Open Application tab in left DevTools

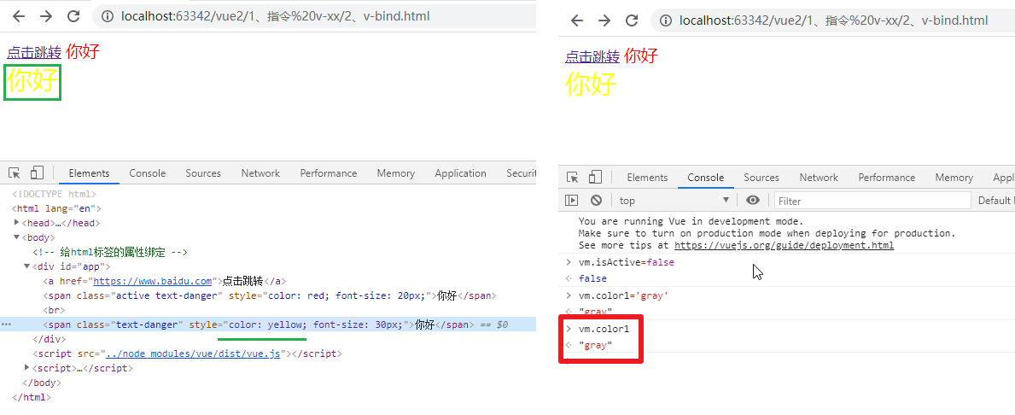pyautogui.click(x=460, y=172)
